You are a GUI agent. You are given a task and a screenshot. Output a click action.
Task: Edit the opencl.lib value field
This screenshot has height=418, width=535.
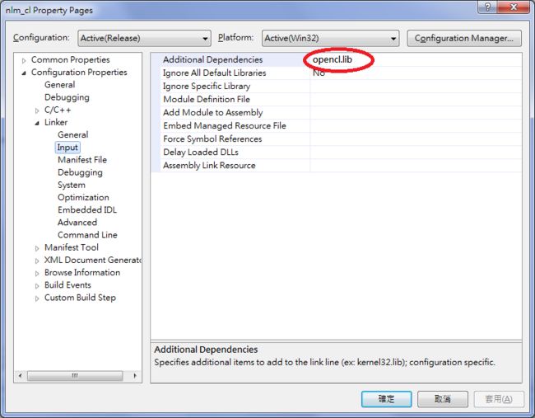[x=416, y=60]
